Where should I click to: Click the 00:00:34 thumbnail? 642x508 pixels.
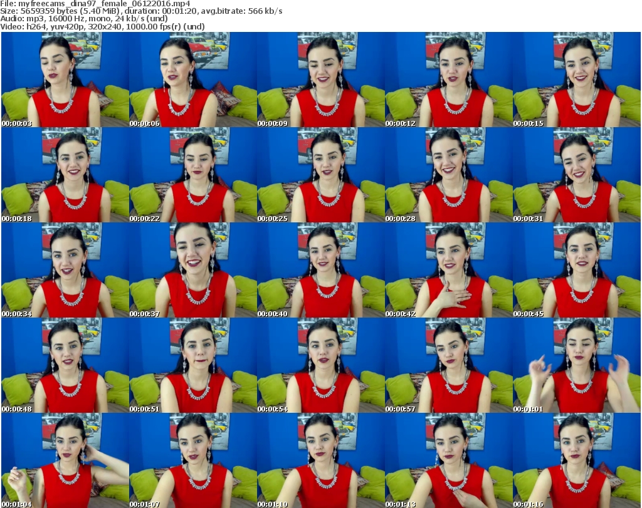(x=65, y=271)
